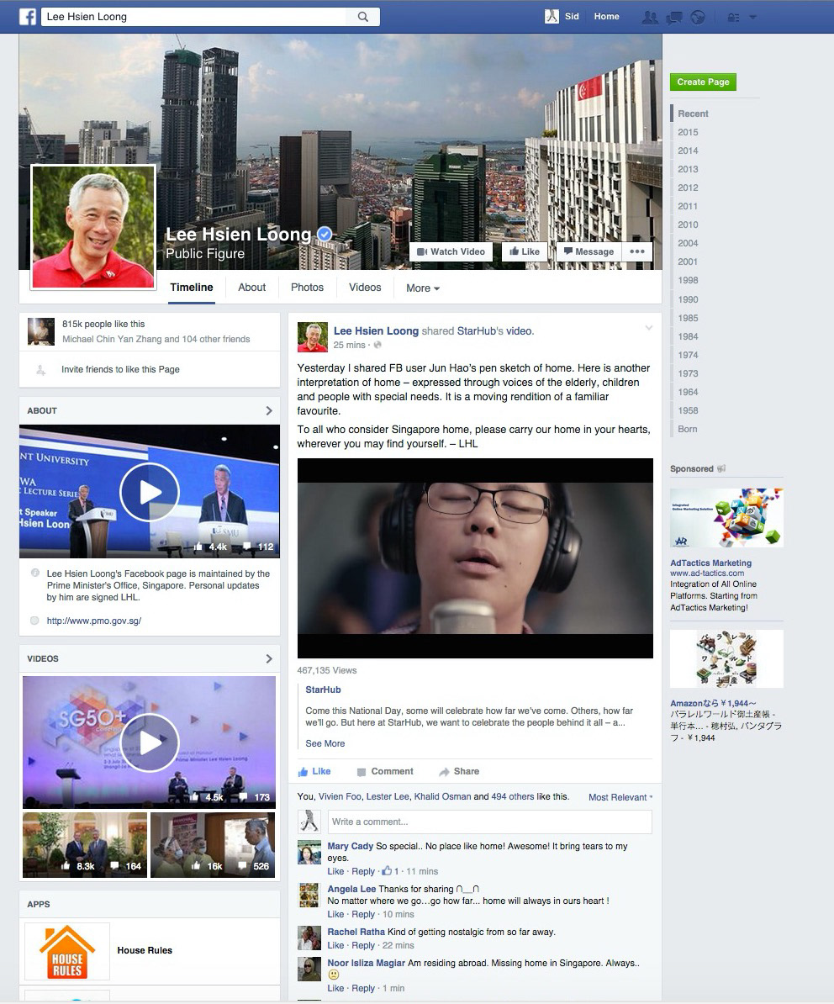Like Rachel Ratha's comment
The width and height of the screenshot is (834, 1004).
pyautogui.click(x=335, y=945)
